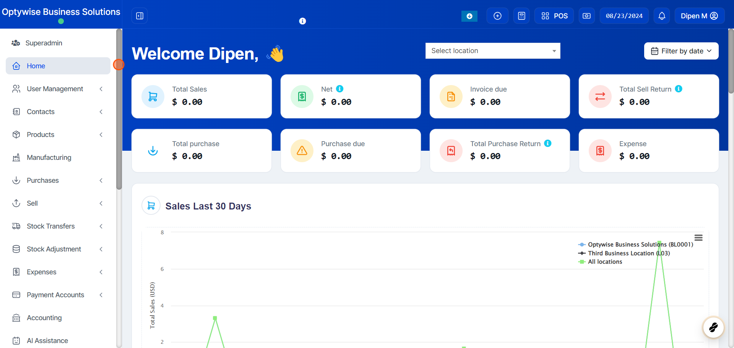
Task: Click the Superadmin sidebar item
Action: pos(58,43)
